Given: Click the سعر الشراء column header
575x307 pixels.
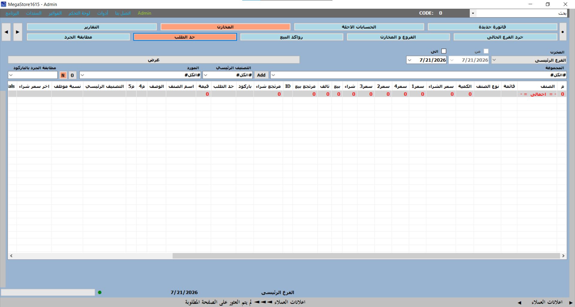Looking at the screenshot, I should (441, 86).
